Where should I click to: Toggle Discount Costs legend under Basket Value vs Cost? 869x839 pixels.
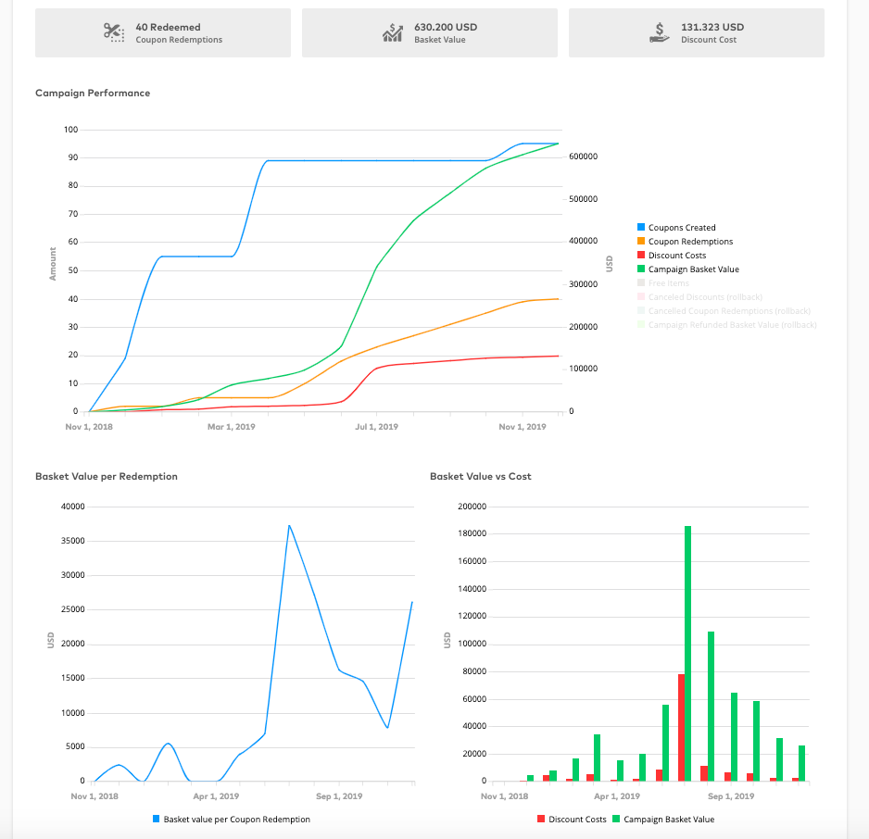click(572, 819)
